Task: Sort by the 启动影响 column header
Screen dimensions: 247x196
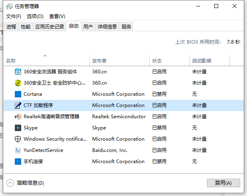Action: 201,61
